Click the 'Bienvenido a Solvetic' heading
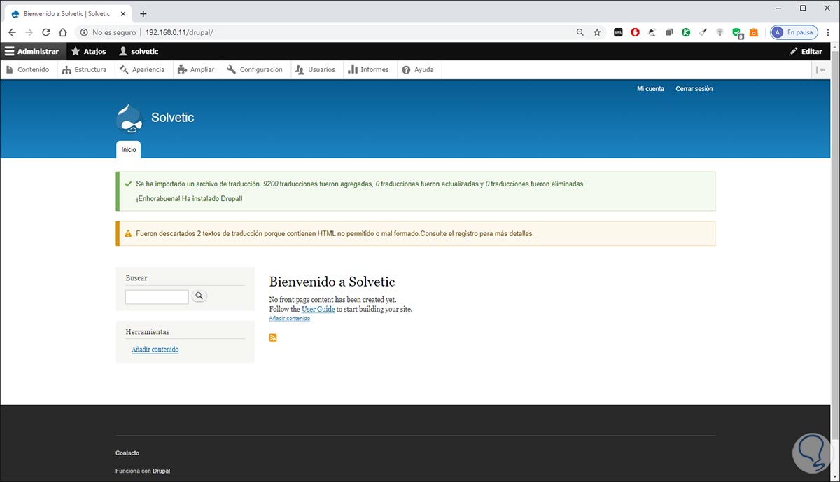 (x=332, y=282)
